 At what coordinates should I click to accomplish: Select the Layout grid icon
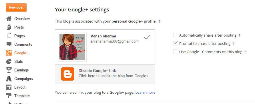click(9, 87)
